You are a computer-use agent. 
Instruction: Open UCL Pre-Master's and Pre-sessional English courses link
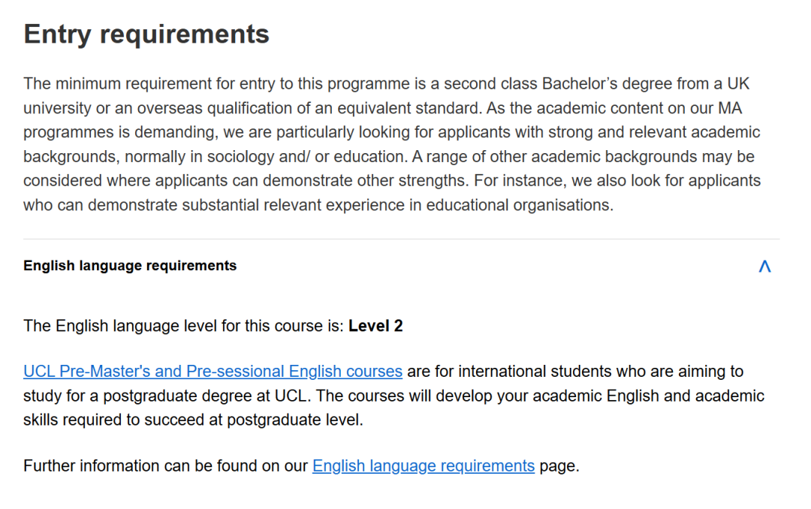(x=213, y=372)
